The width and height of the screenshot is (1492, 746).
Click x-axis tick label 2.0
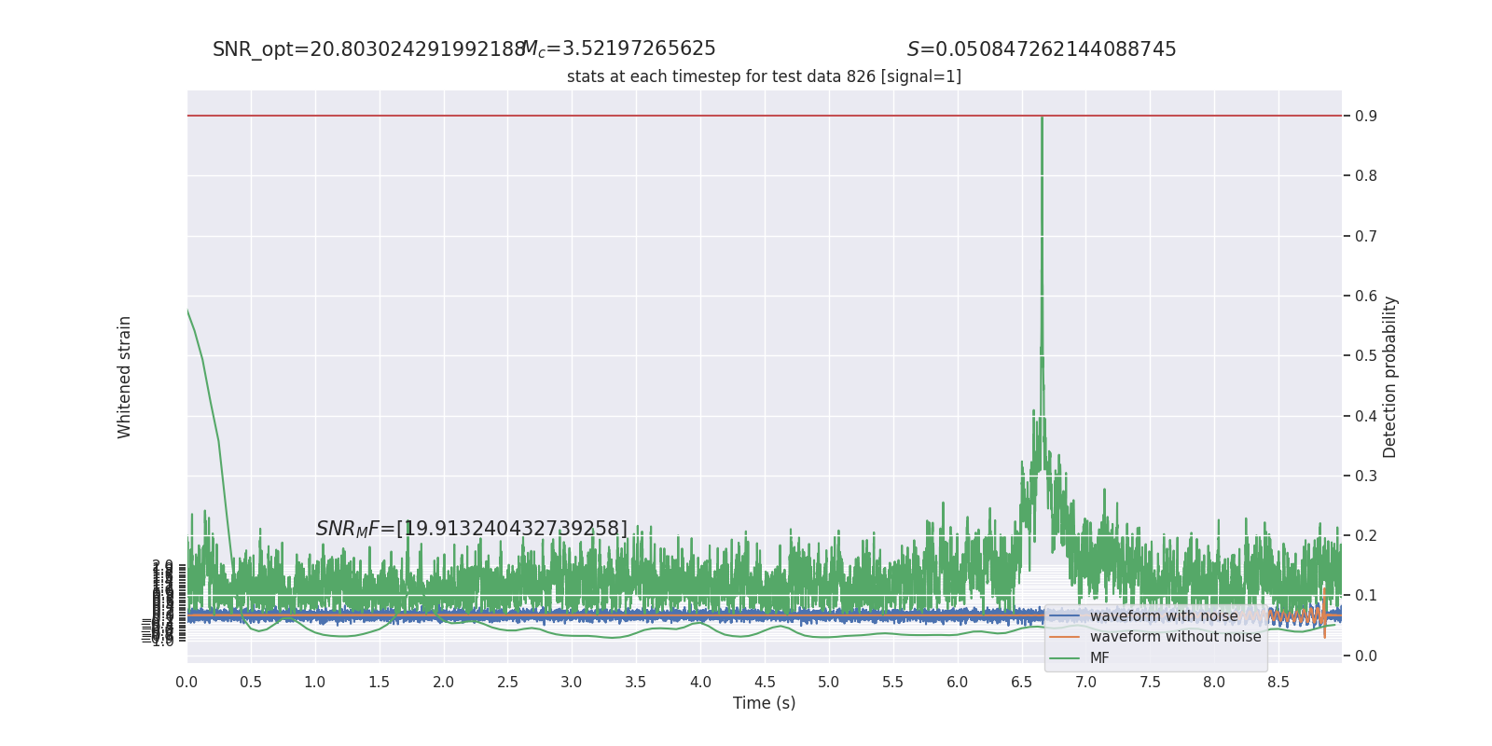coord(444,683)
